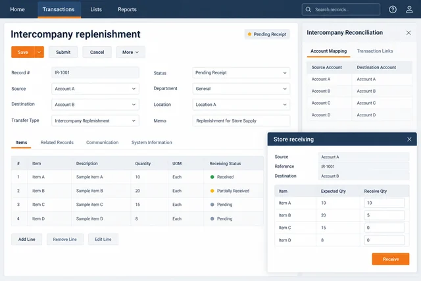Click the Search records field
The height and width of the screenshot is (281, 421).
[x=341, y=10]
